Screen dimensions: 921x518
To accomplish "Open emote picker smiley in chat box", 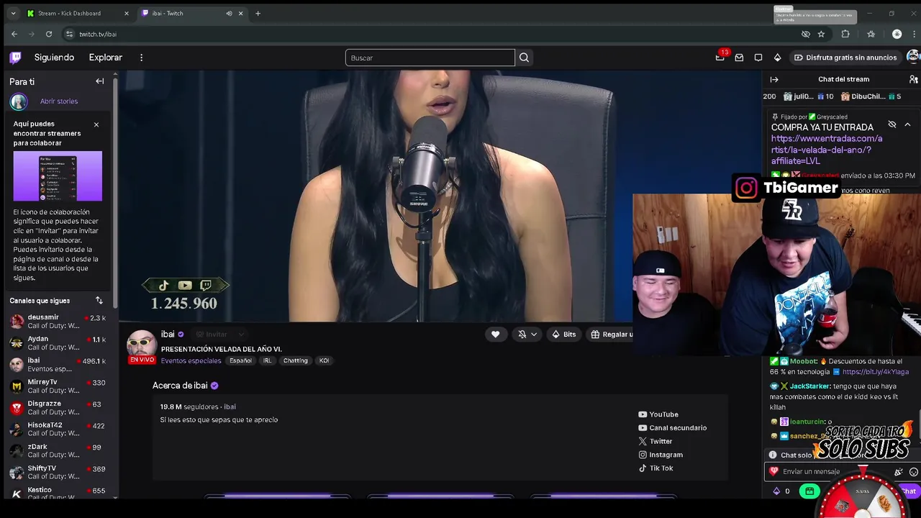I will [914, 472].
